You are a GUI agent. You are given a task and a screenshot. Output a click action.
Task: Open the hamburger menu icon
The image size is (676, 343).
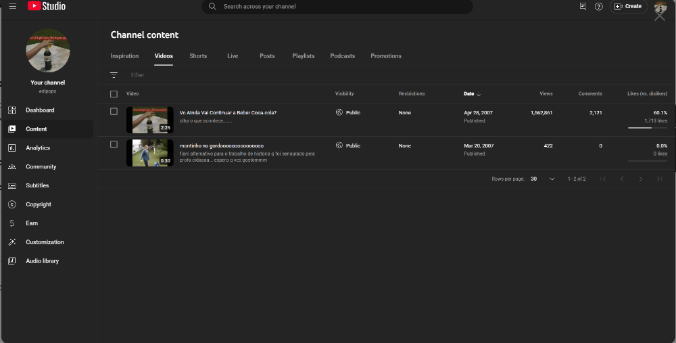click(x=12, y=6)
